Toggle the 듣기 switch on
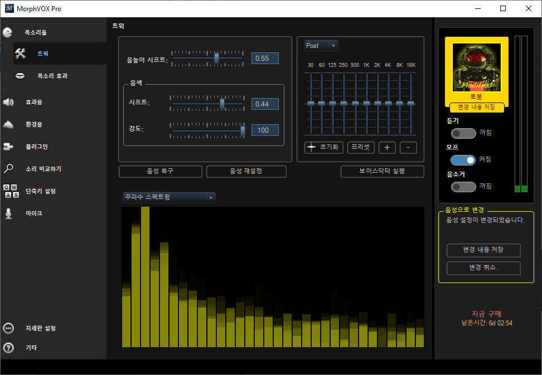542x375 pixels. tap(463, 133)
